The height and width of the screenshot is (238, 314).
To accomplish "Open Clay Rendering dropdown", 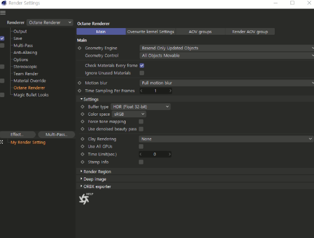I will pos(226,139).
